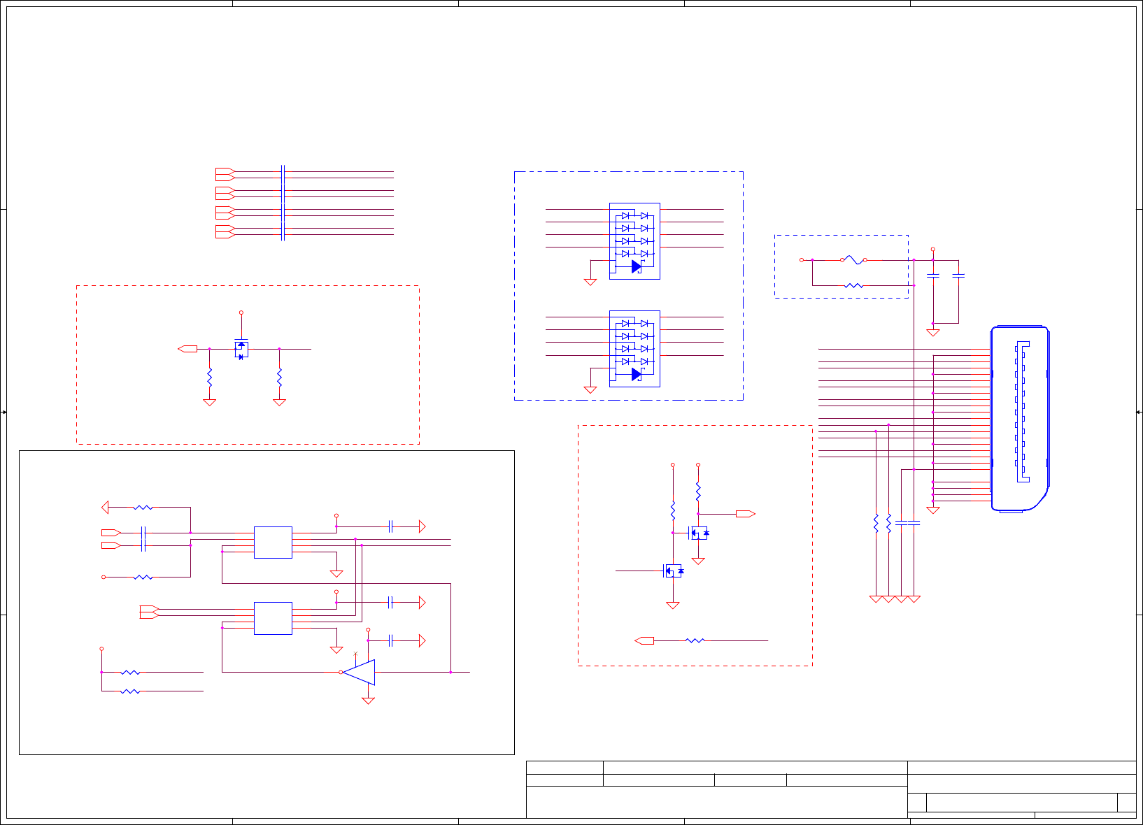1143x825 pixels.
Task: Click the output port right of the two-transistor circuit
Action: tap(746, 514)
